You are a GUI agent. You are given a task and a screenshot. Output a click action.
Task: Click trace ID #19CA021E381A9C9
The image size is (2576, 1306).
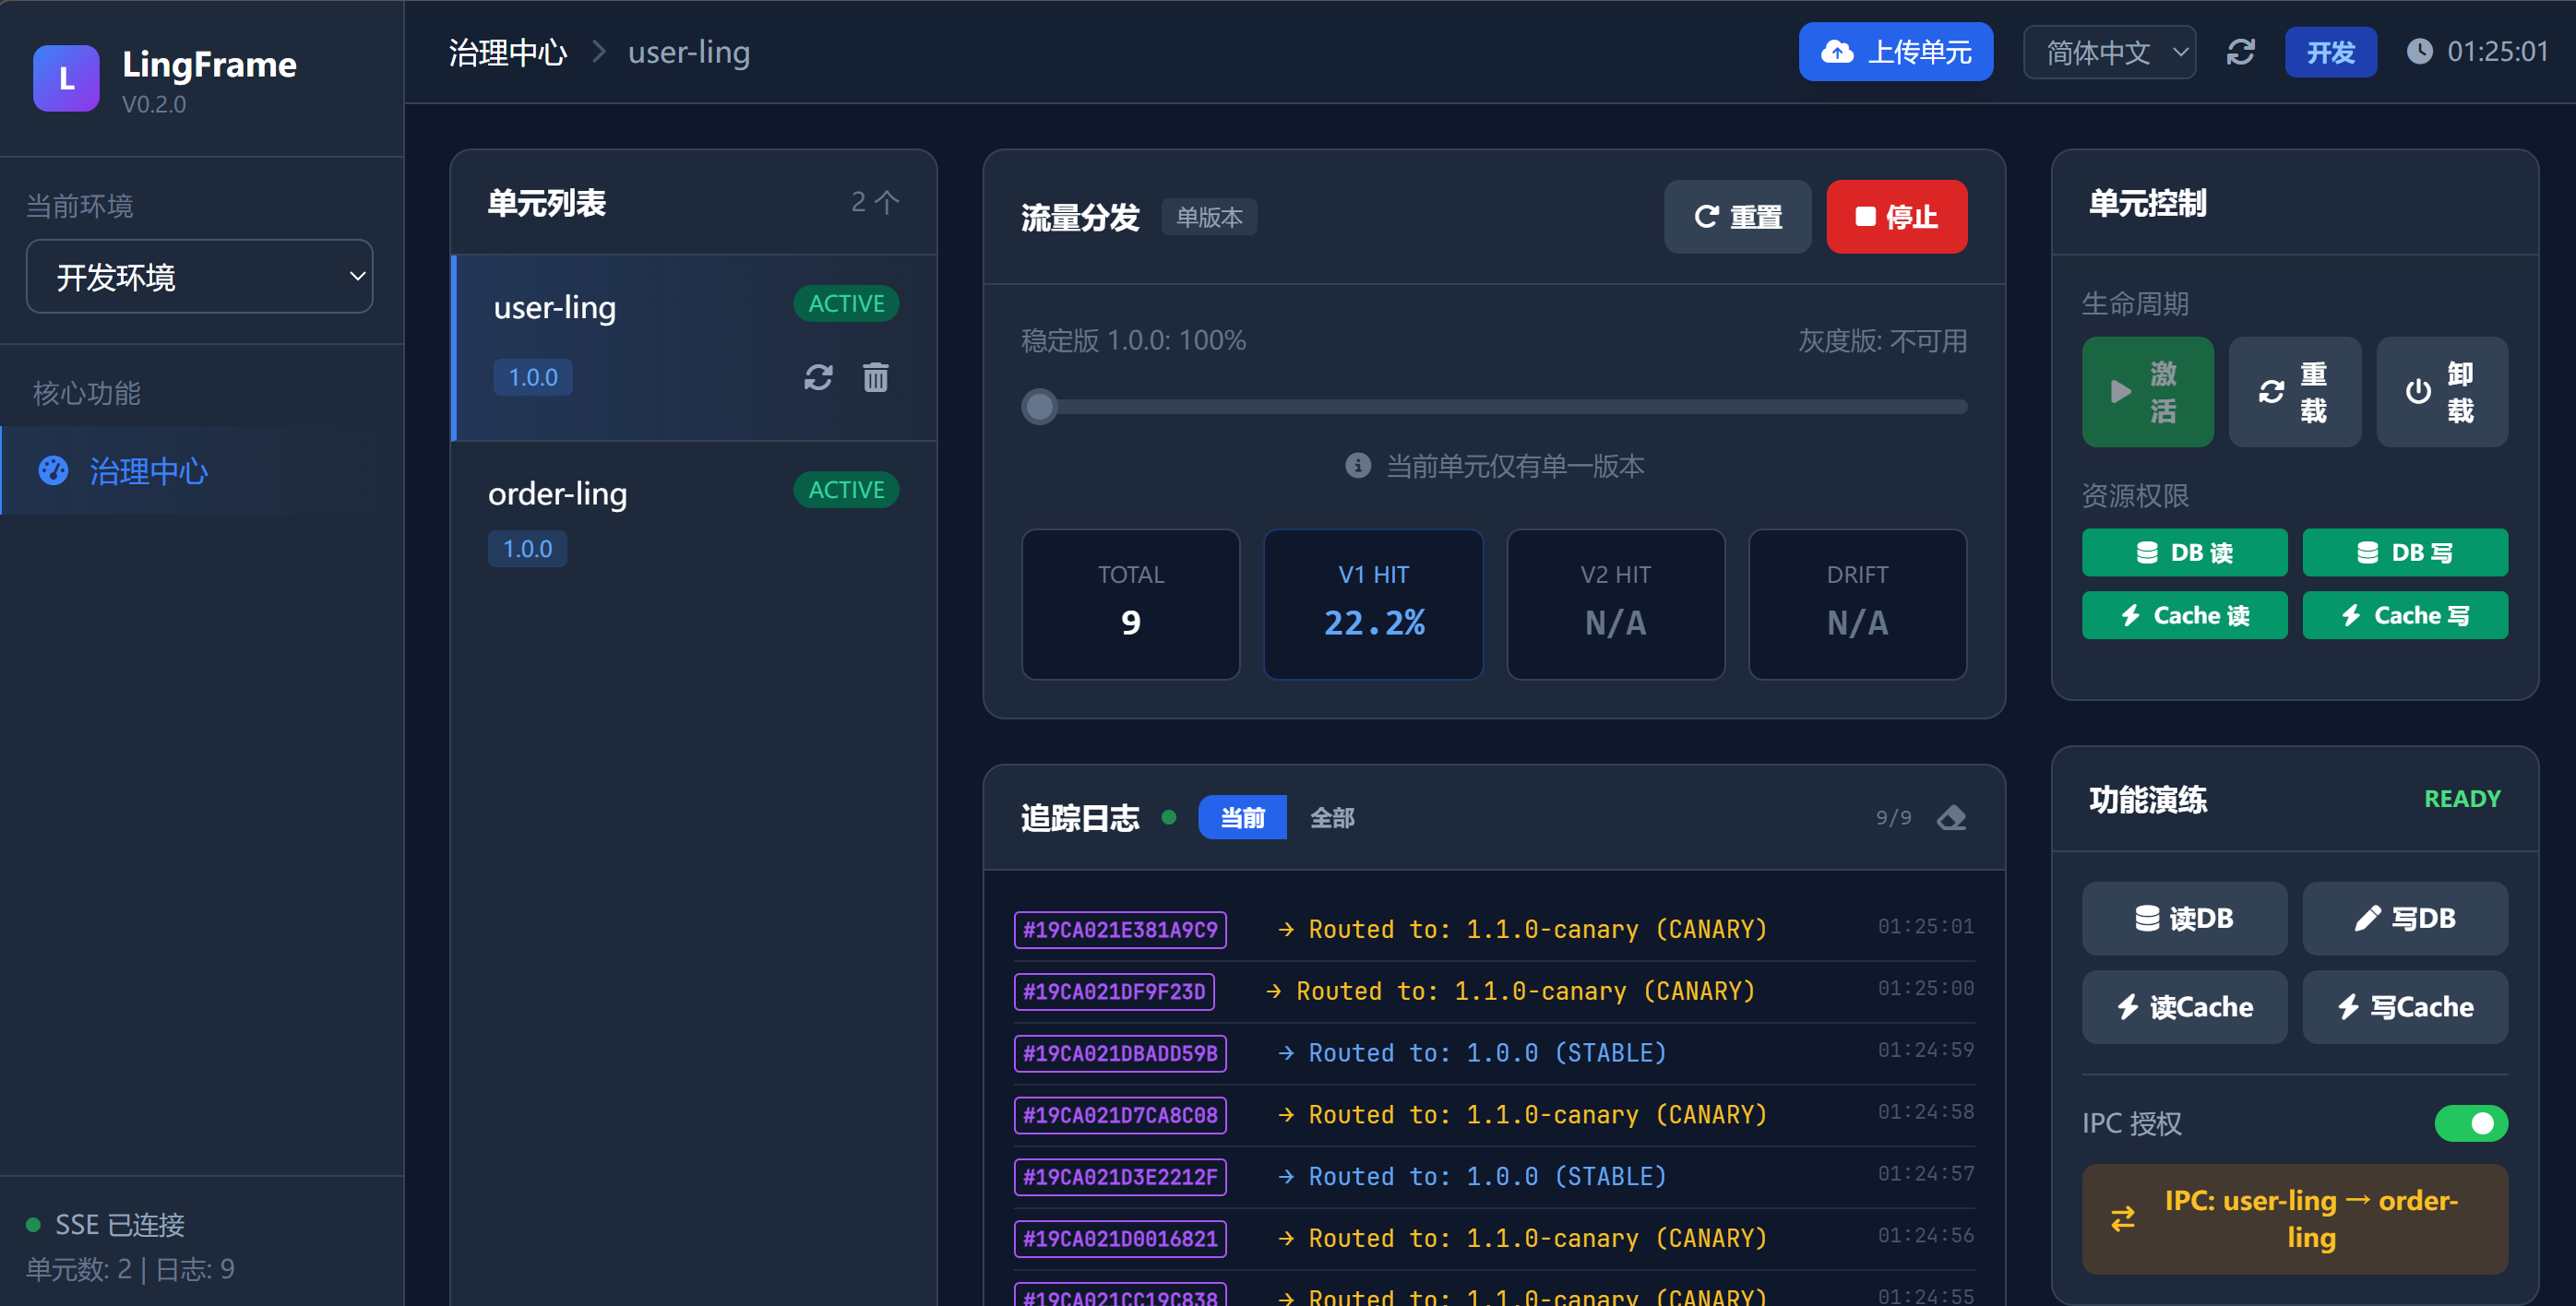tap(1120, 929)
